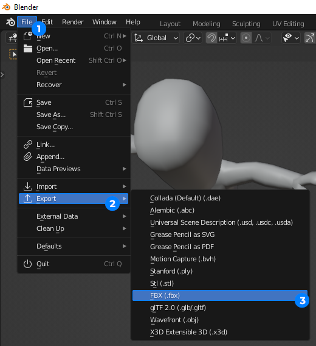Expand the Clean Up submenu

click(x=74, y=228)
